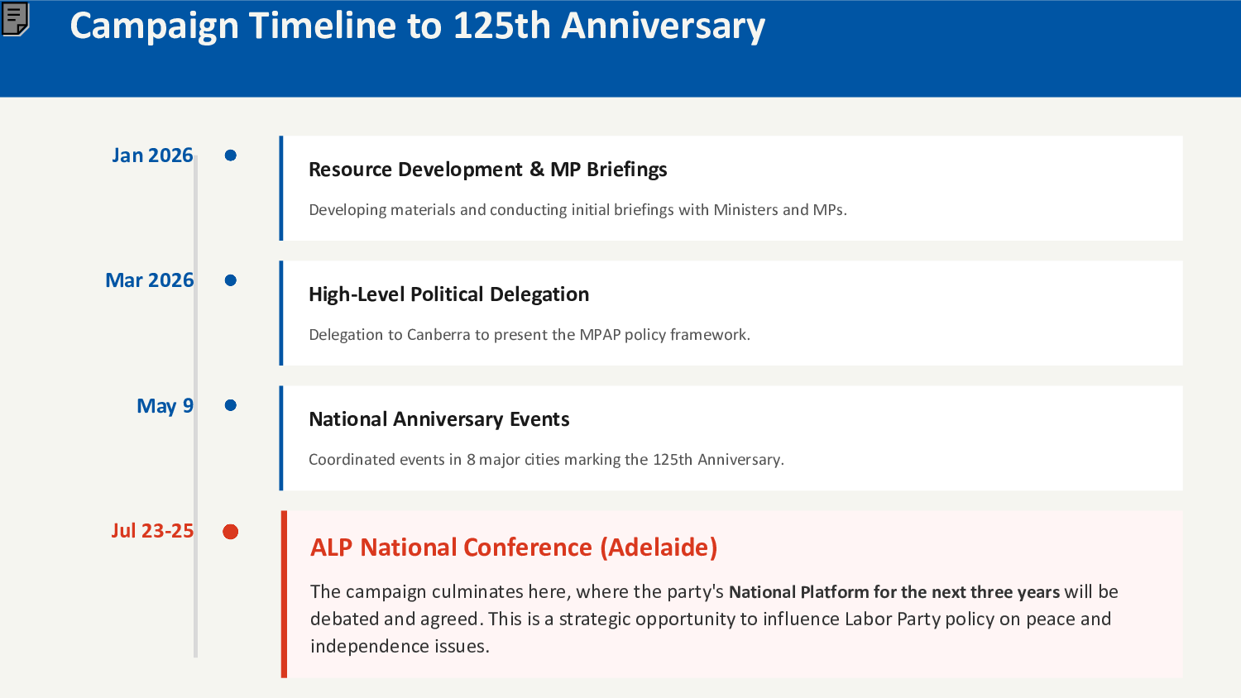
Task: Select the High-Level Political Delegation heading
Action: 448,294
